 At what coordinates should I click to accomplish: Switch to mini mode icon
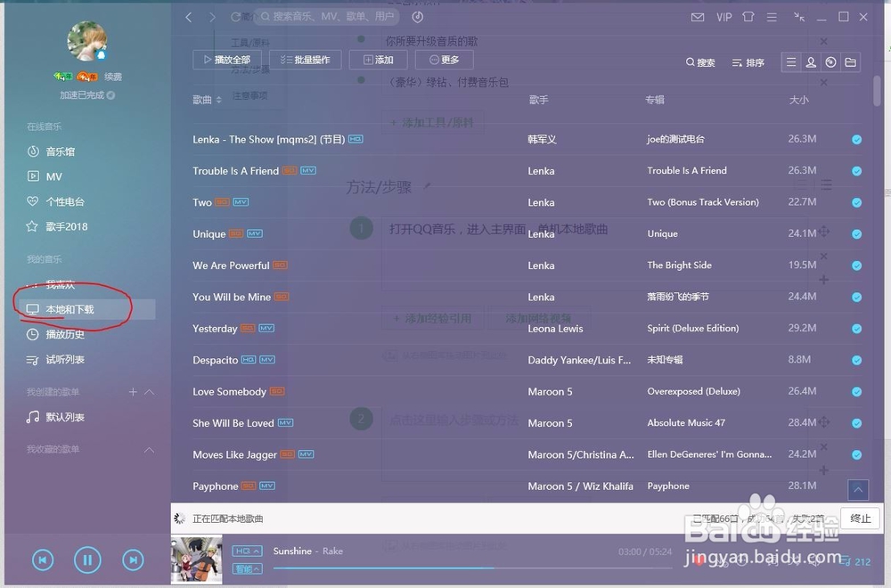coord(799,17)
